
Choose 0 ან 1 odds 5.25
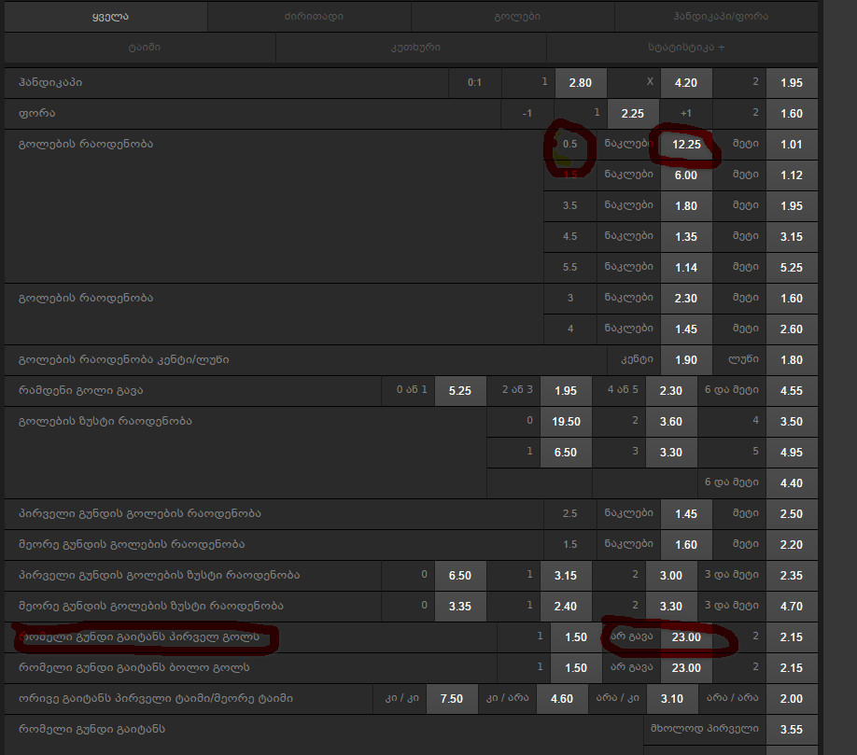point(460,391)
